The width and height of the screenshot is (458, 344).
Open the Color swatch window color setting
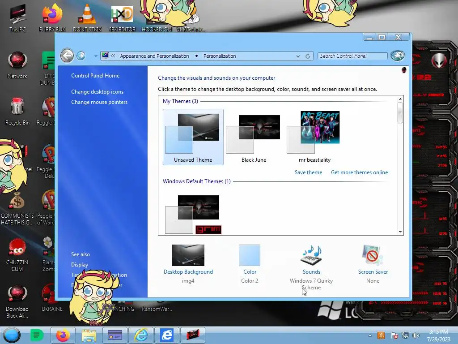pos(250,255)
